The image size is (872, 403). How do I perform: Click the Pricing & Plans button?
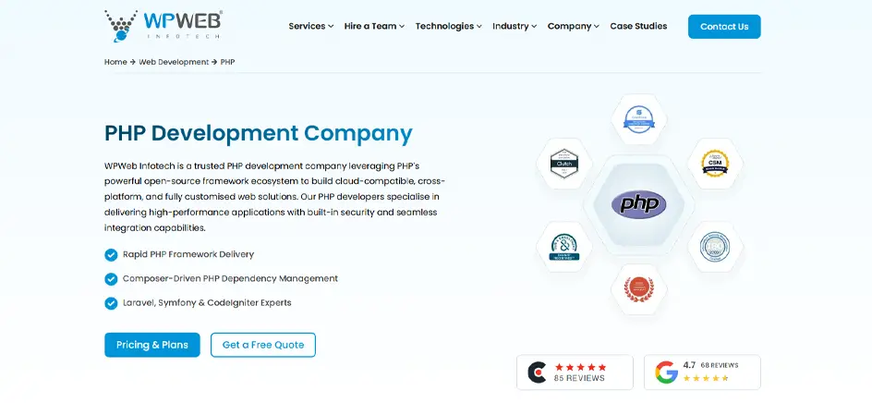click(151, 345)
